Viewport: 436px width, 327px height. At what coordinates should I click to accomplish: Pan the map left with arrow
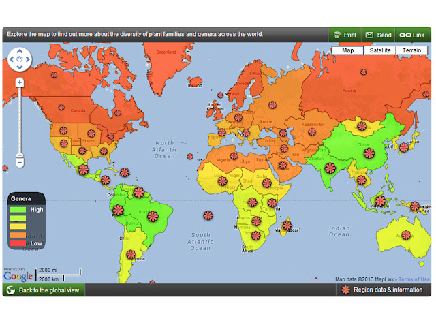(x=12, y=59)
